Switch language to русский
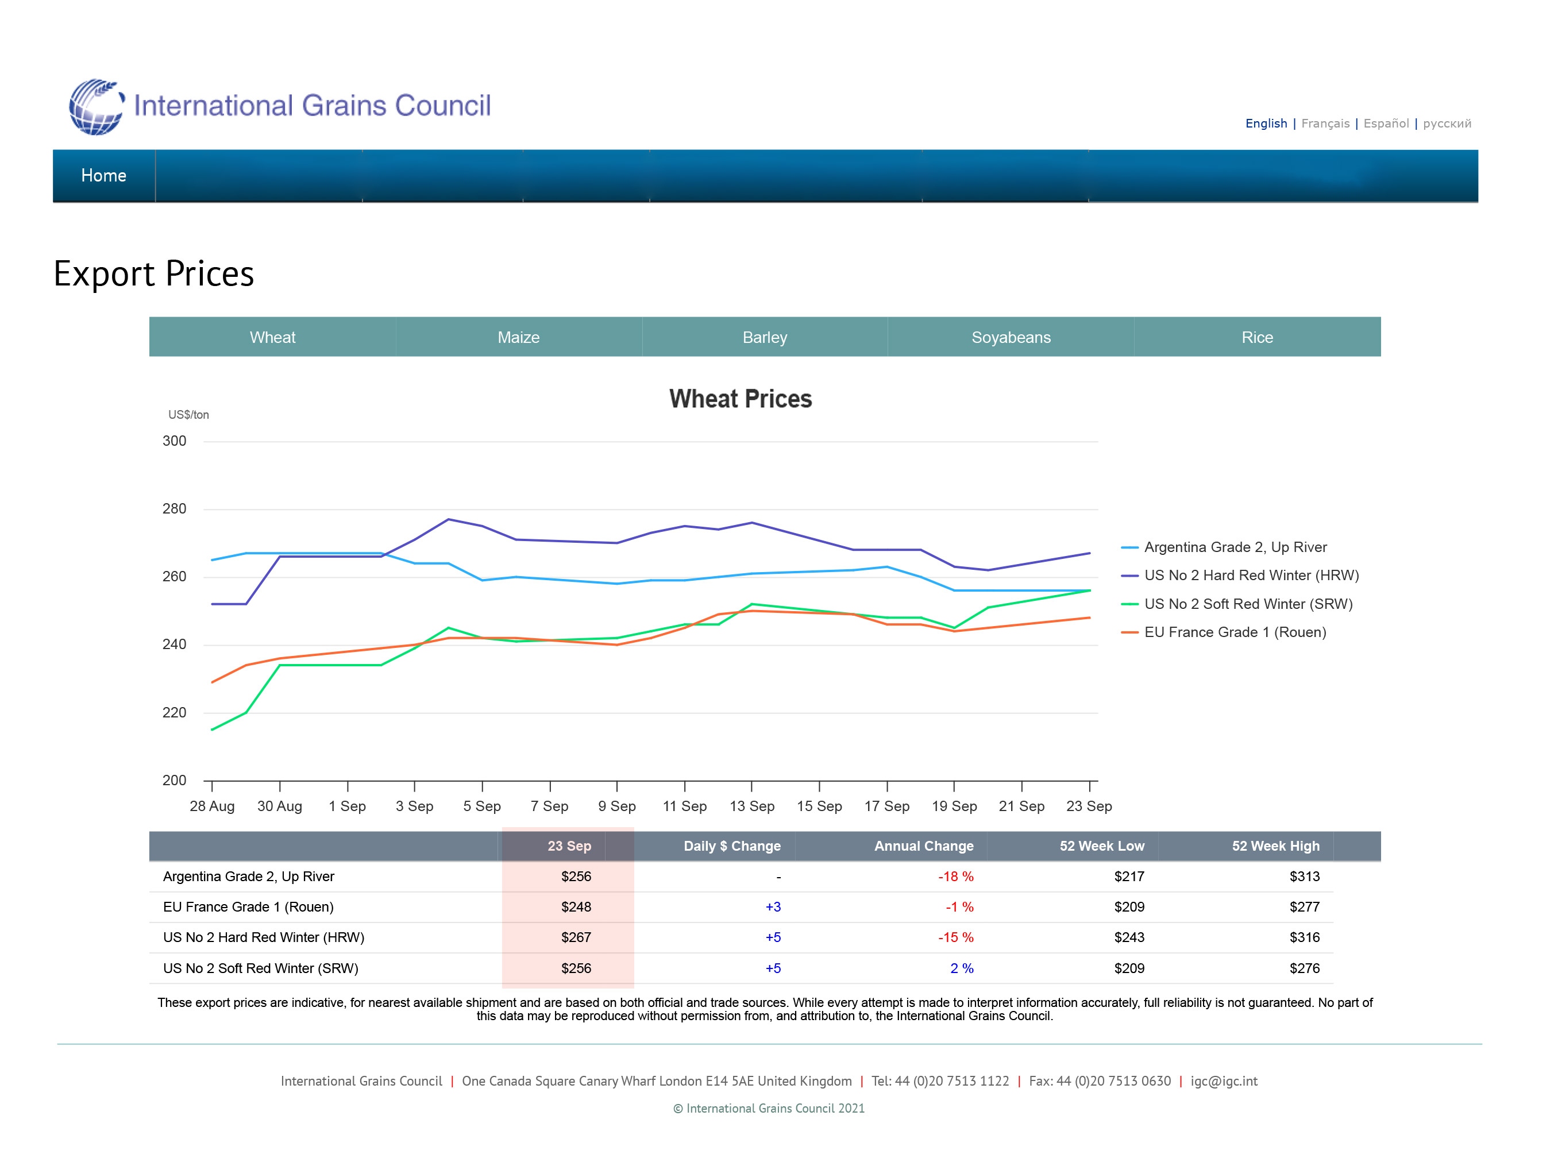 coord(1447,123)
